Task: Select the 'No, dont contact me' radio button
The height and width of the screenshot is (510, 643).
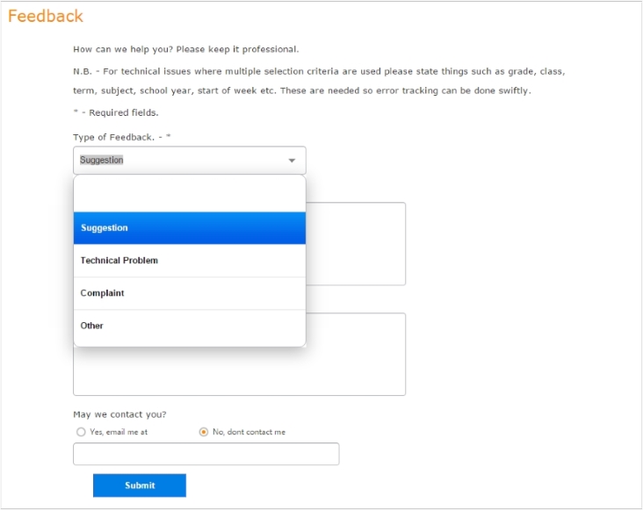Action: pyautogui.click(x=204, y=432)
